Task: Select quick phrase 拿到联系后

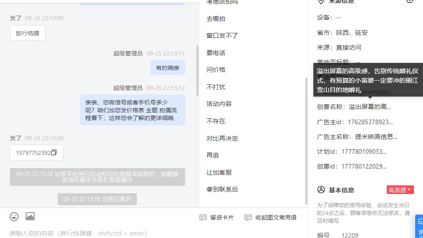Action: click(222, 189)
